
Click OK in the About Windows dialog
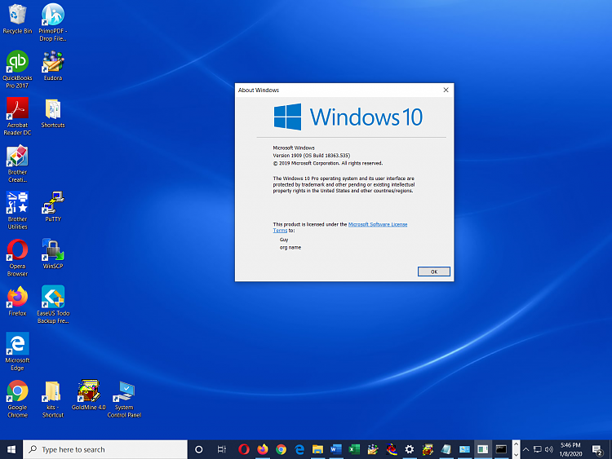click(433, 271)
